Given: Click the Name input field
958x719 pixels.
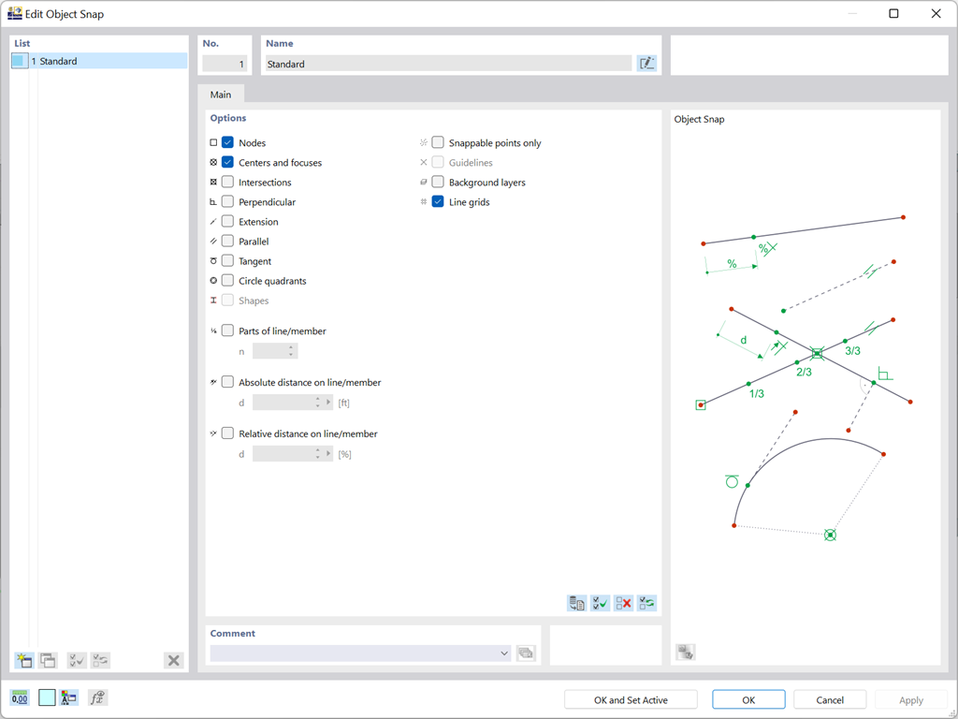Looking at the screenshot, I should tap(448, 63).
